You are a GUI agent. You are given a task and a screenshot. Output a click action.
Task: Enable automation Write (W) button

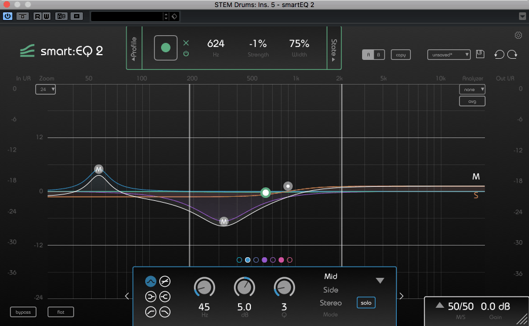pyautogui.click(x=46, y=16)
